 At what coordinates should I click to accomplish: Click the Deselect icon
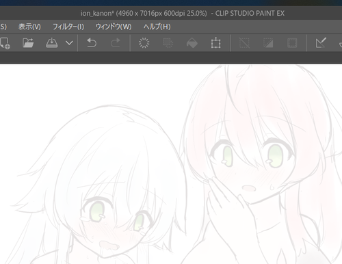pyautogui.click(x=244, y=43)
